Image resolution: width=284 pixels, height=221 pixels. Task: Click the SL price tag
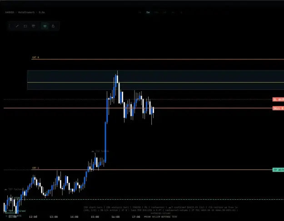(x=278, y=99)
